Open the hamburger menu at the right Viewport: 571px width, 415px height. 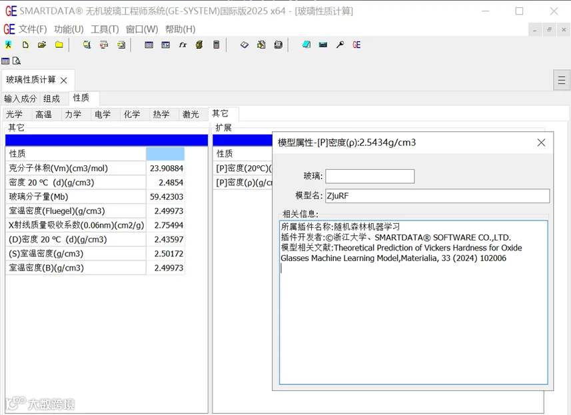coord(562,80)
